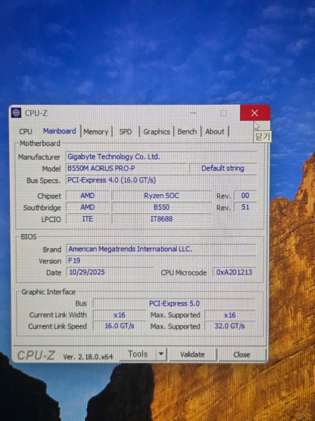Click the Manufacturer field Gigabyte Technology Co. Ltd.
315x421 pixels.
pos(161,157)
